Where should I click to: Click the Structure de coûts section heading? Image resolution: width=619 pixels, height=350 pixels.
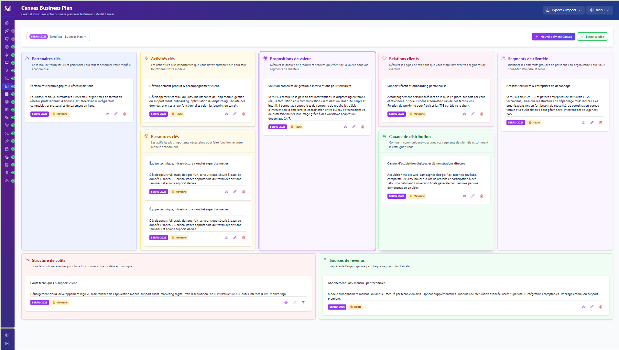click(49, 260)
